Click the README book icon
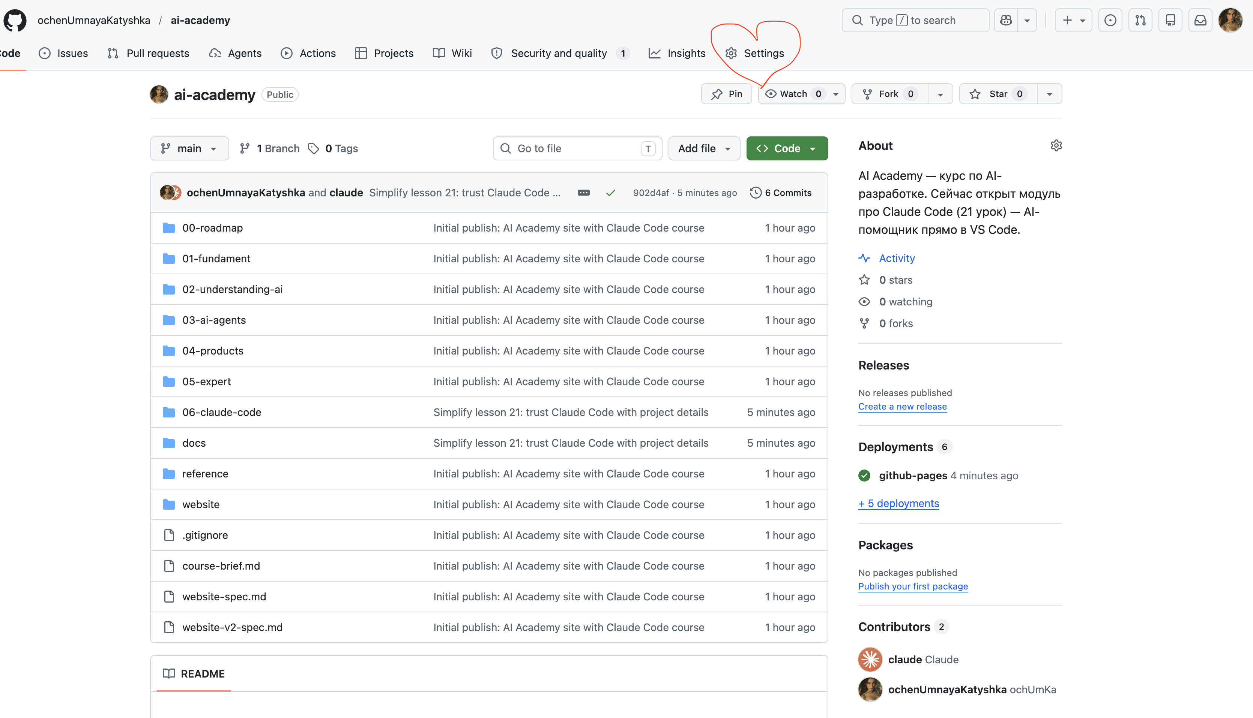1253x718 pixels. [169, 674]
